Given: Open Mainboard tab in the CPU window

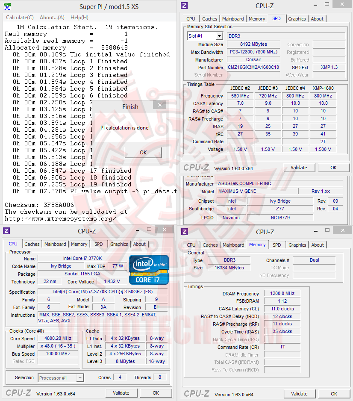Looking at the screenshot, I should (55, 244).
